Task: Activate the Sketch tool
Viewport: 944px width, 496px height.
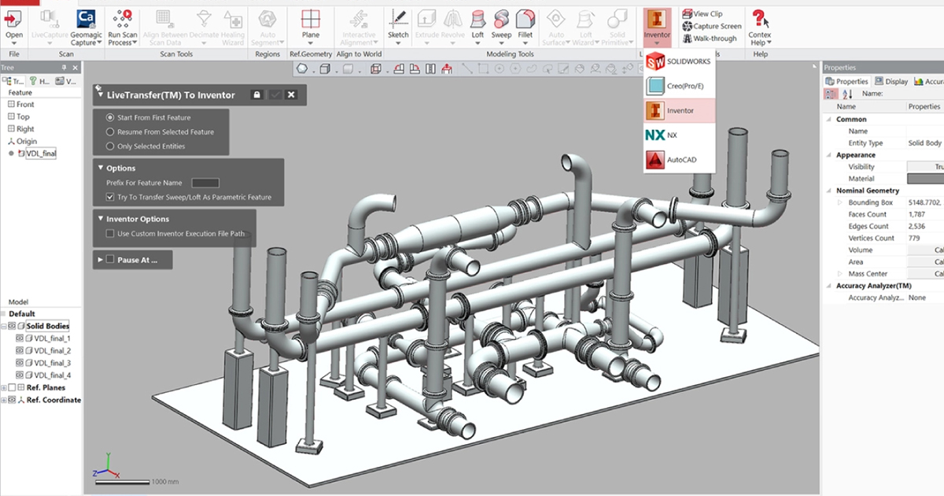Action: 398,20
